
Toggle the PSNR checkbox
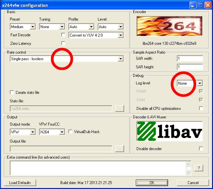[x=201, y=91]
